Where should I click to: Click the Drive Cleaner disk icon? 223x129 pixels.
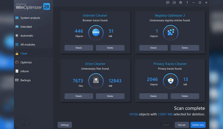click(96, 80)
